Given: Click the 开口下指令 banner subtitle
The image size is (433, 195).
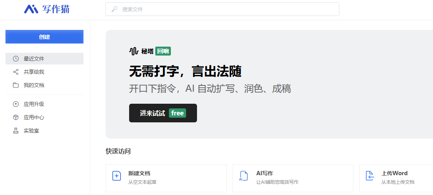Looking at the screenshot, I should (x=210, y=89).
